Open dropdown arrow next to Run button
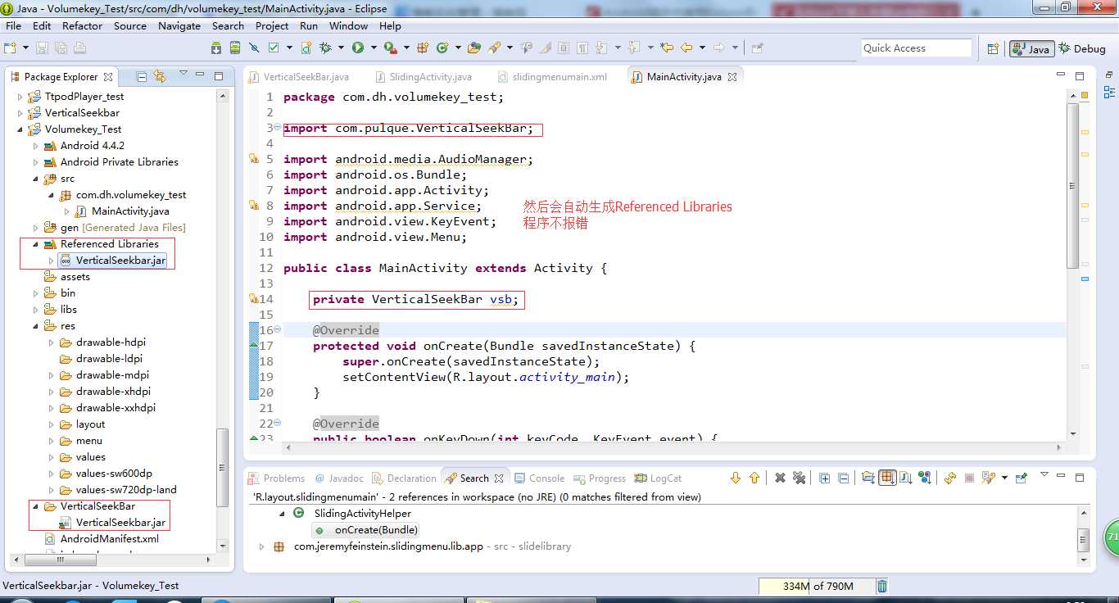1119x603 pixels. pos(374,48)
